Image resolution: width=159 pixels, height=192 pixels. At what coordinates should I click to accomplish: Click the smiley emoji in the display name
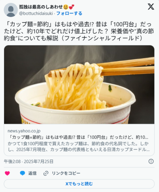pos(66,7)
